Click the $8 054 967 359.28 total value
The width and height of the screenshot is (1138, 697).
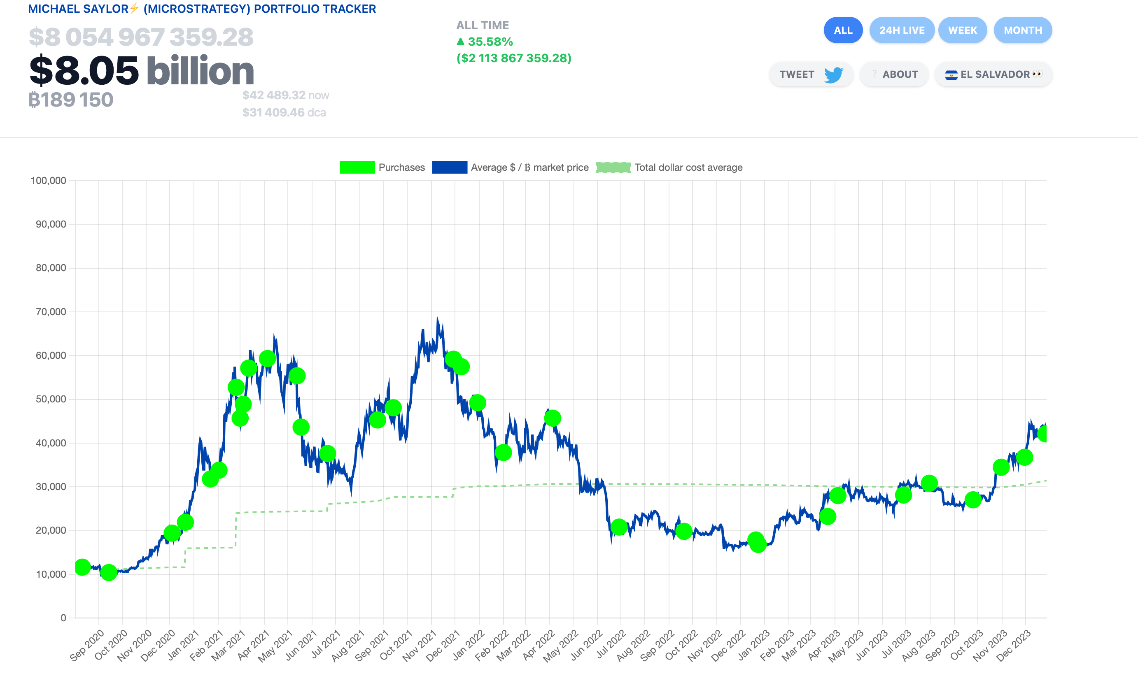[141, 37]
